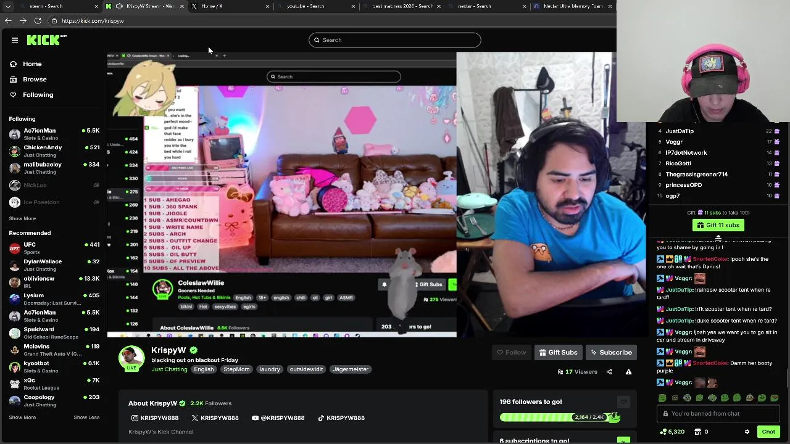
Task: Go forward in browser history
Action: pyautogui.click(x=23, y=20)
